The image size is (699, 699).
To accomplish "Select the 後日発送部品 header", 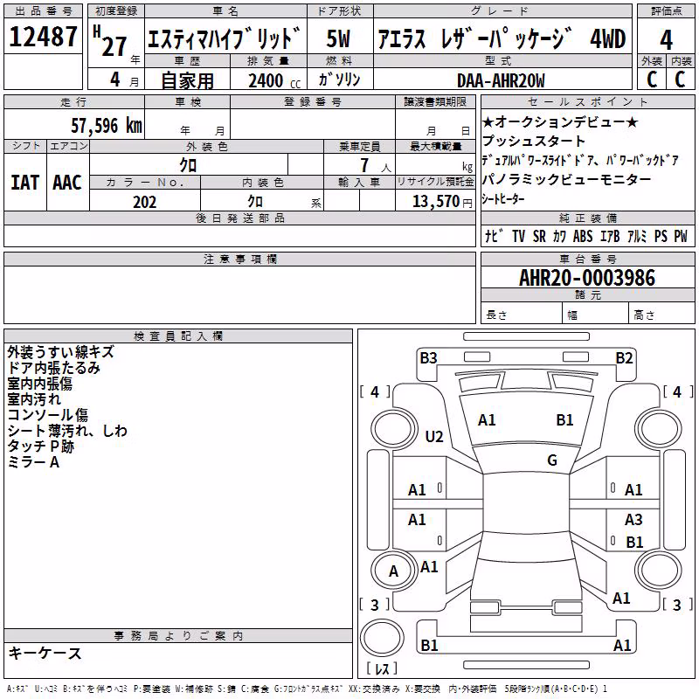I will click(239, 218).
